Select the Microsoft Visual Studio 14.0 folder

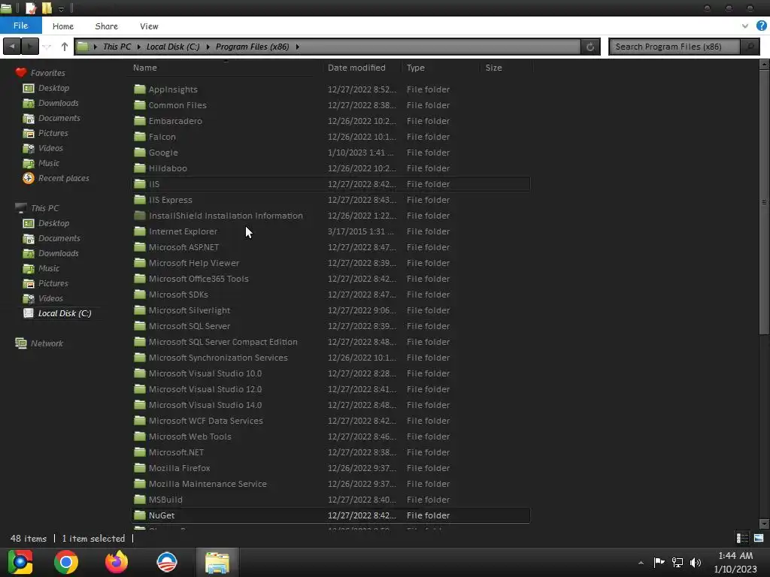[x=205, y=405]
